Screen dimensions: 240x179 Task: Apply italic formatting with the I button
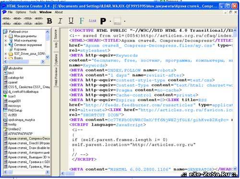pos(60,21)
